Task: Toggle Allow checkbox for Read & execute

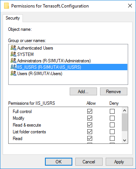Action: click(x=90, y=125)
